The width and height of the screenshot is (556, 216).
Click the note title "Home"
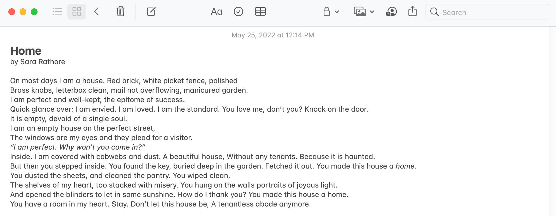tap(26, 51)
